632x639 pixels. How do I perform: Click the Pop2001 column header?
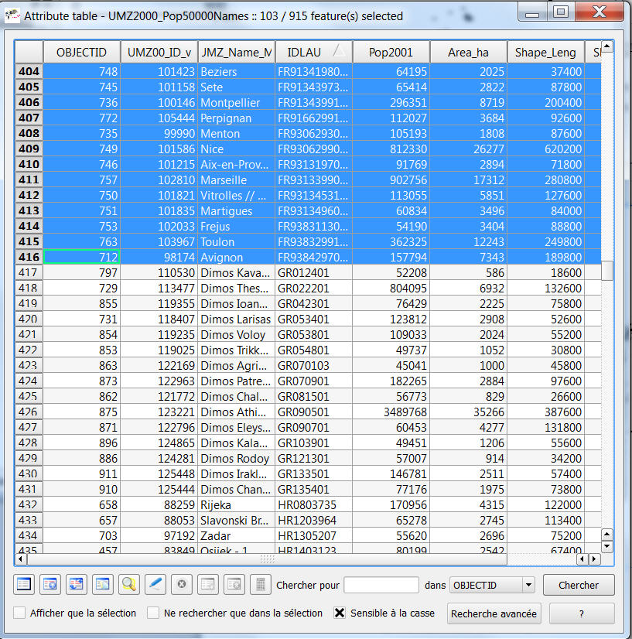[x=391, y=52]
